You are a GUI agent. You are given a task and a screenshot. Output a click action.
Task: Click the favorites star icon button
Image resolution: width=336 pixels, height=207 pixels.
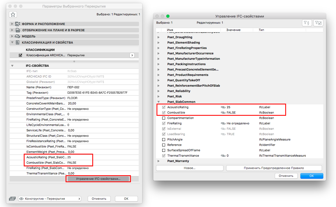(x=13, y=15)
